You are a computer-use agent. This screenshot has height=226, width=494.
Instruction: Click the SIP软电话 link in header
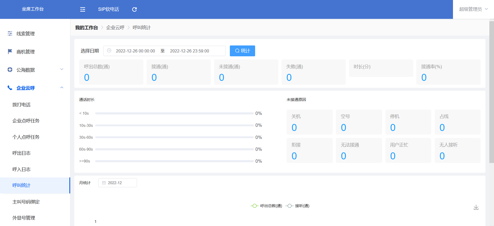(108, 9)
